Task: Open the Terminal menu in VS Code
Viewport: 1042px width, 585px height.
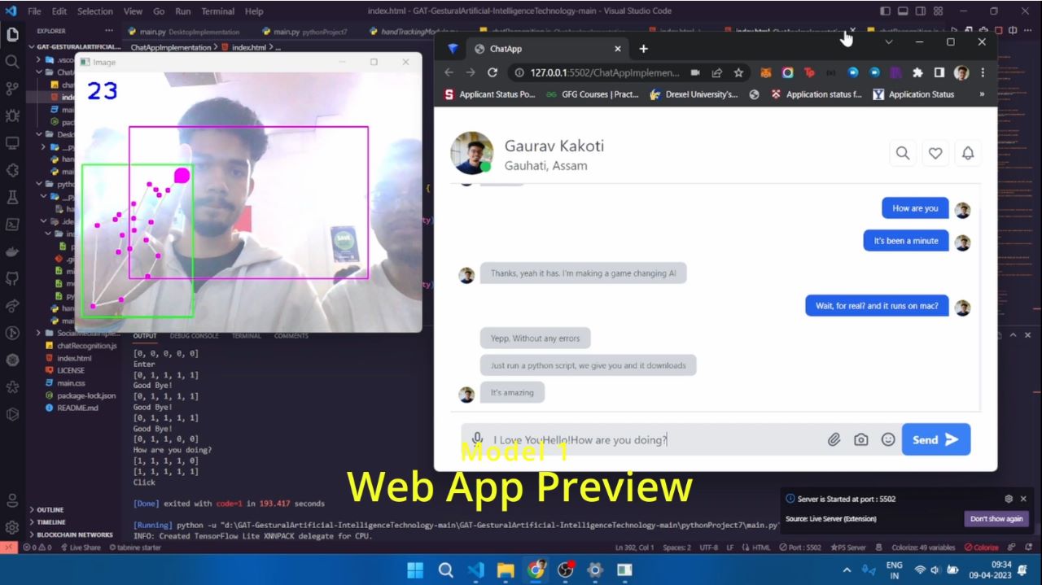Action: point(217,11)
